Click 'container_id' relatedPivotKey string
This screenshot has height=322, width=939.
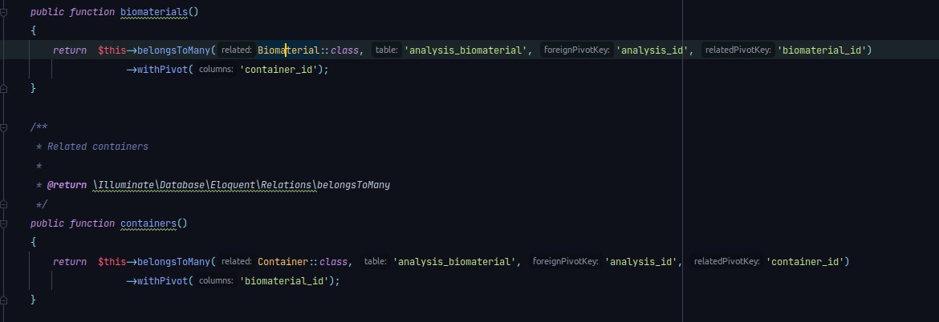pos(805,262)
